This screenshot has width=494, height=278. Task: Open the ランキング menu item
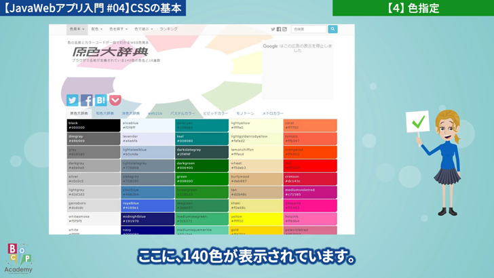coord(168,29)
